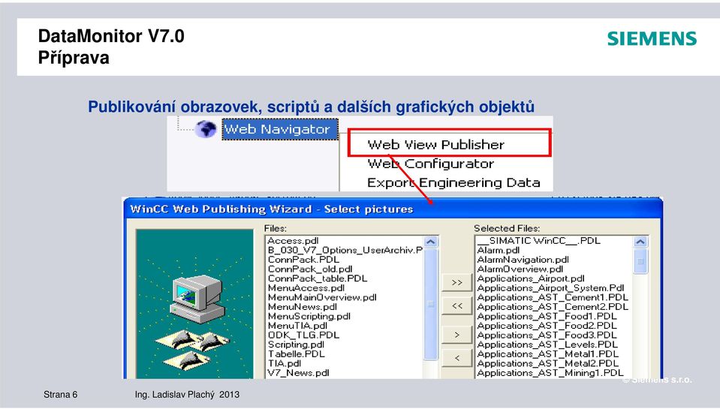
Task: Select Alarm.pdl in Selected Files
Action: 499,250
